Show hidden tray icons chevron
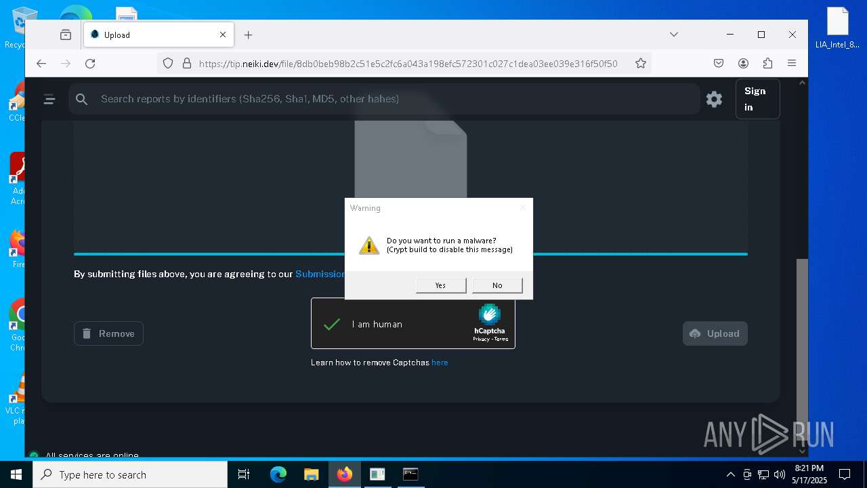 [x=730, y=474]
